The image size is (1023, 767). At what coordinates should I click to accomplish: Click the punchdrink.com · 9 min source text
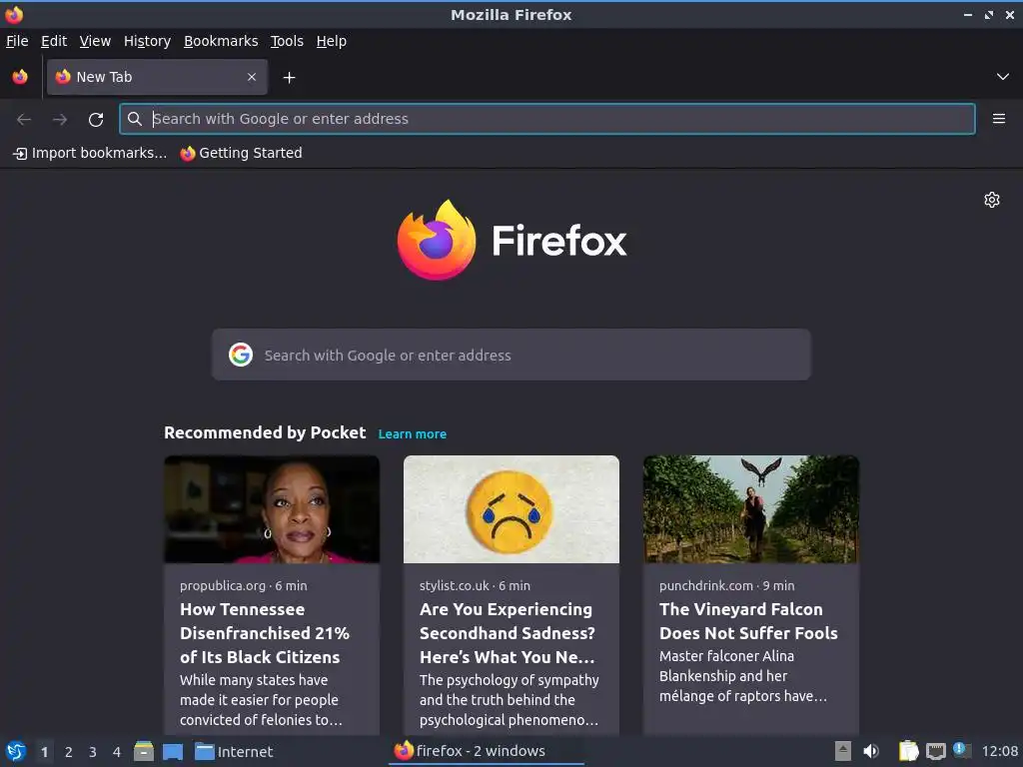pyautogui.click(x=727, y=585)
